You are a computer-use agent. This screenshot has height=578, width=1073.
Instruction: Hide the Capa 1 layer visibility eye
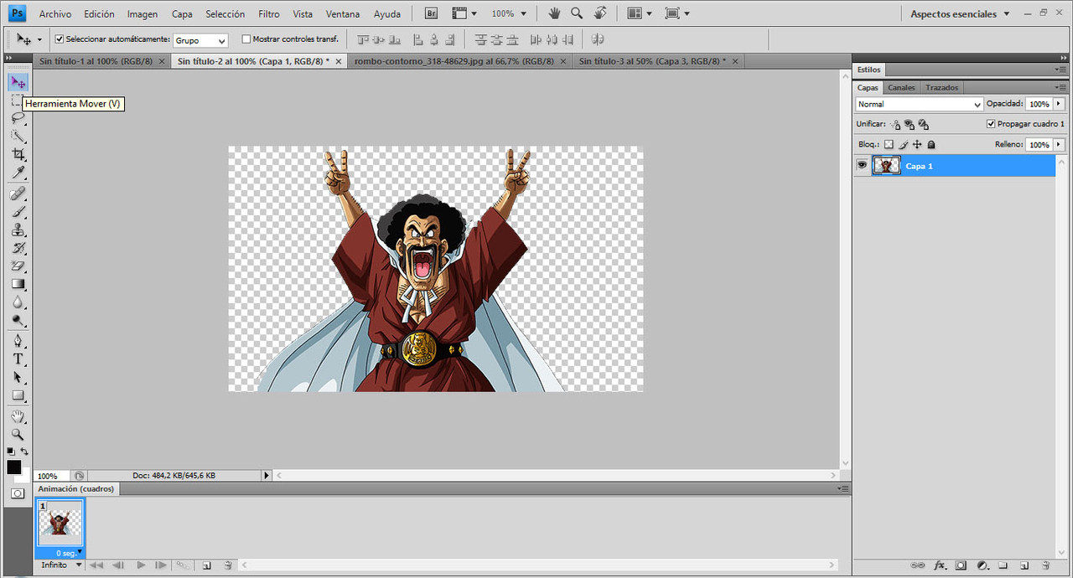(862, 166)
